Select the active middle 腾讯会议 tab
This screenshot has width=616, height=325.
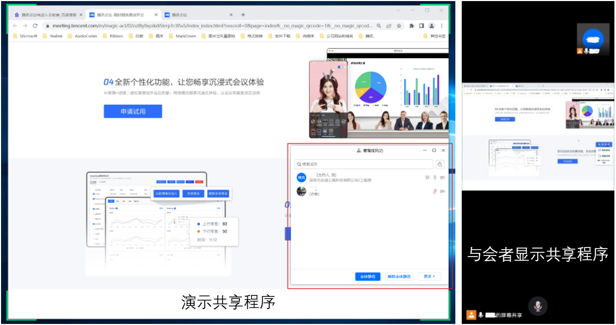[123, 15]
